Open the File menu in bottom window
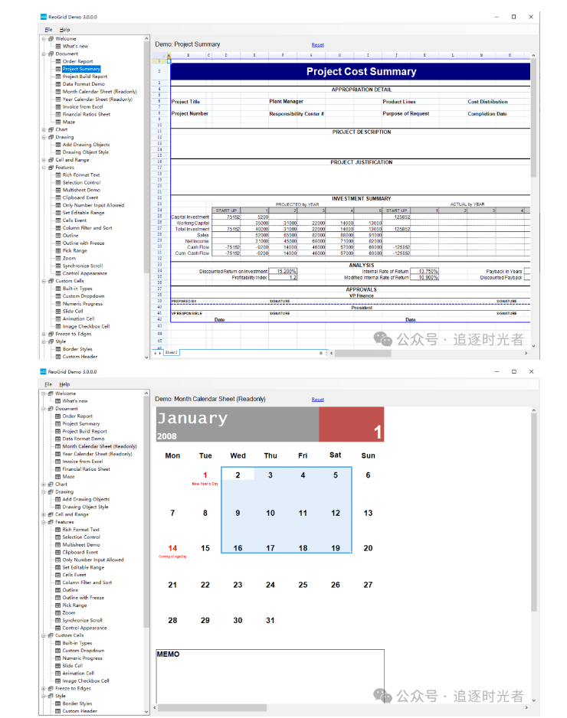This screenshot has width=567, height=718. (x=48, y=384)
